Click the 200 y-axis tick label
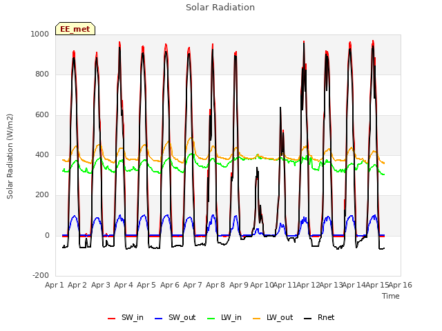Image resolution: width=442 pixels, height=331 pixels. (x=42, y=194)
